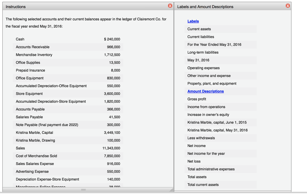Close the Instructions panel
The image size is (307, 194).
pyautogui.click(x=170, y=6)
